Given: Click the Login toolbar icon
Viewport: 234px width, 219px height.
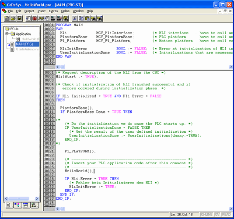Looking at the screenshot, I should (x=53, y=18).
